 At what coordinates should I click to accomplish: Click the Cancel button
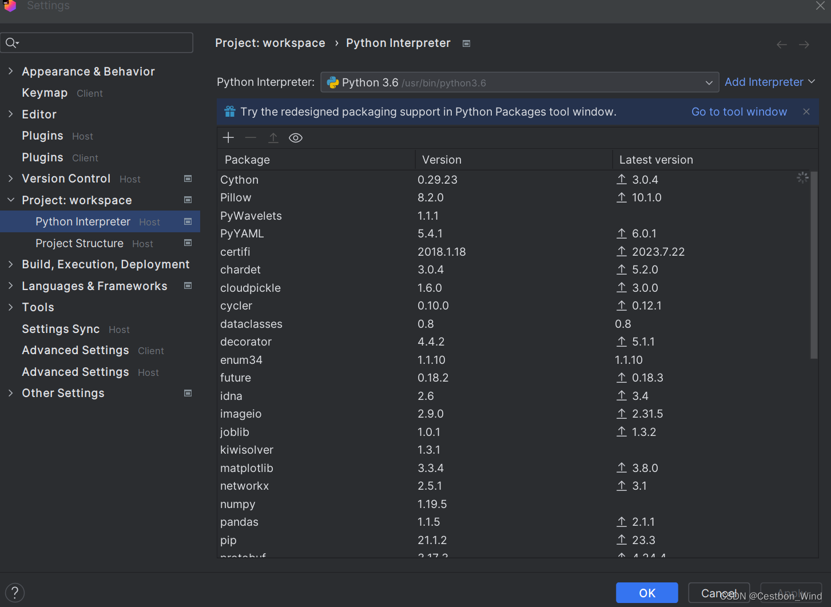coord(719,593)
